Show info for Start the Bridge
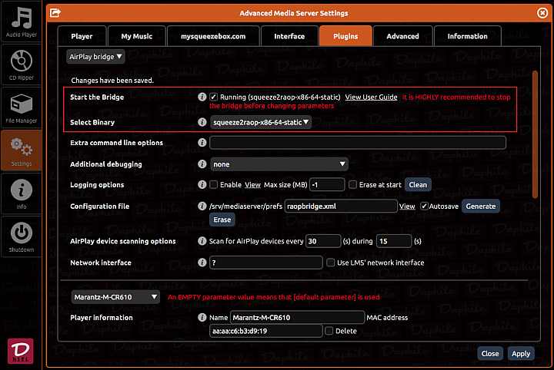This screenshot has height=370, width=554. (202, 97)
